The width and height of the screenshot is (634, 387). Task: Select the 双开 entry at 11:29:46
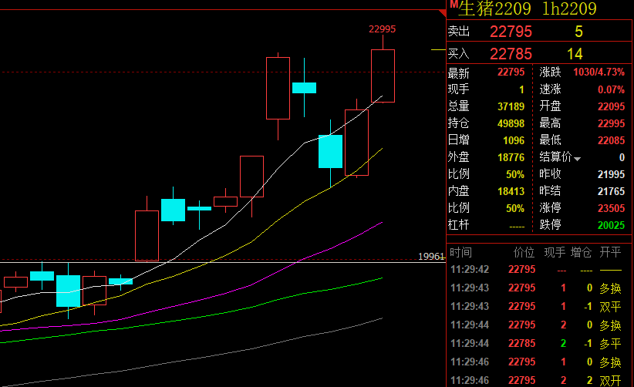(610, 381)
